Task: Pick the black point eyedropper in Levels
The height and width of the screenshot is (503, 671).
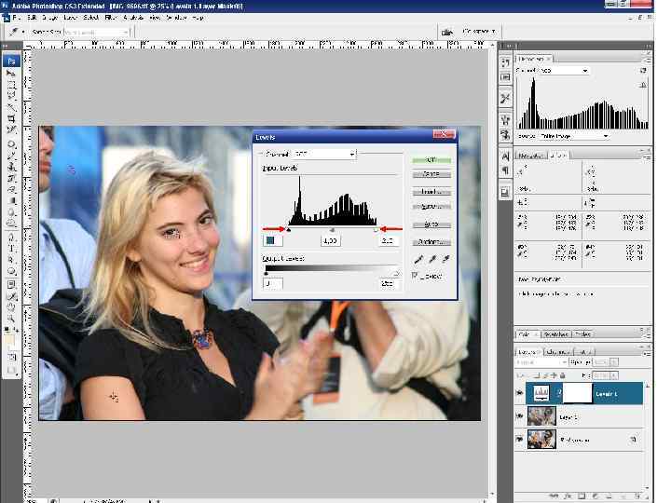Action: pos(418,259)
